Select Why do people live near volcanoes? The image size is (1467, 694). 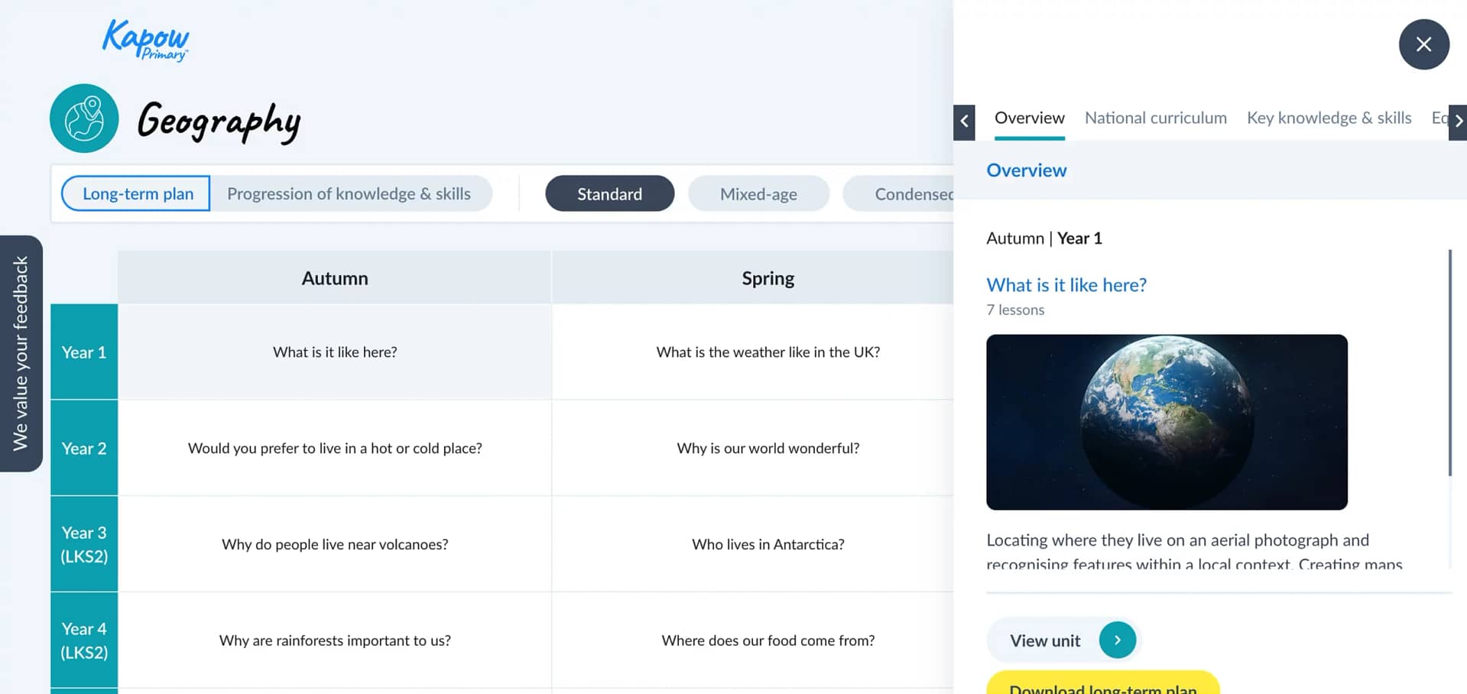tap(335, 544)
